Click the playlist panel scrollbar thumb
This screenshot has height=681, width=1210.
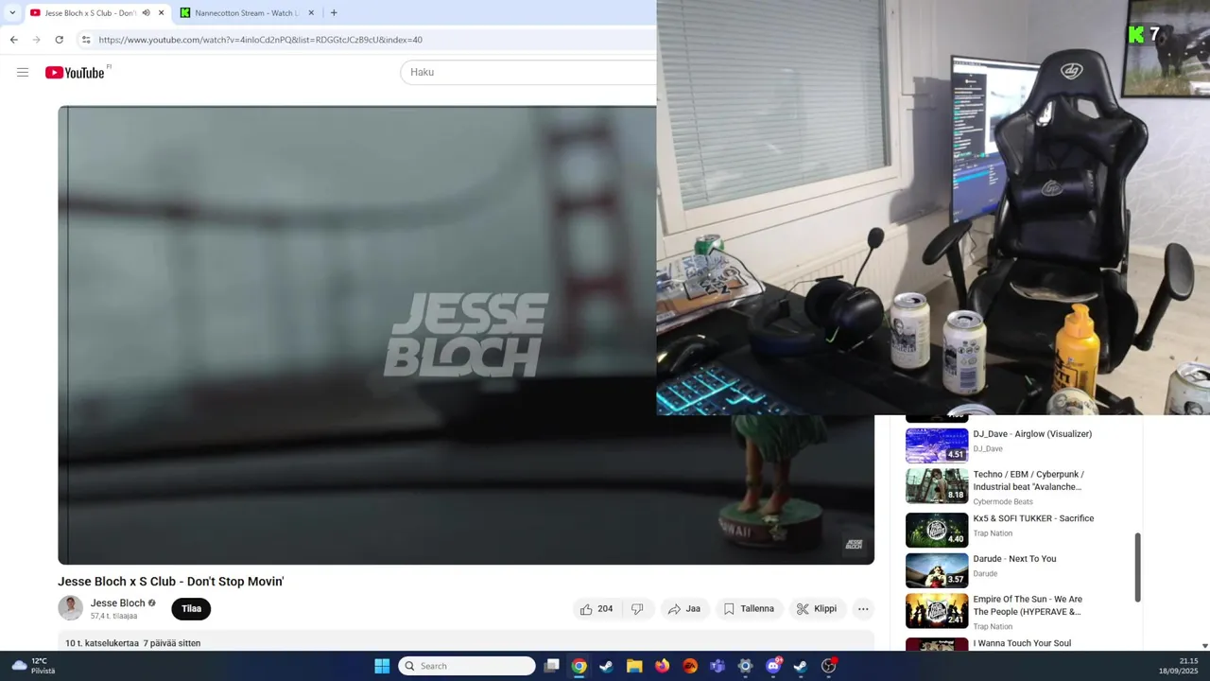coord(1137,567)
